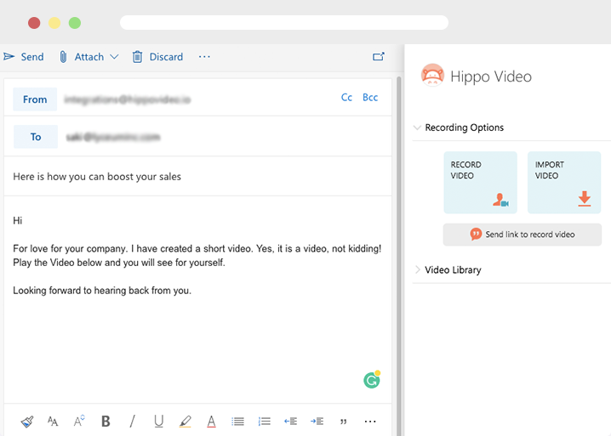The image size is (611, 436).
Task: Toggle italic formatting
Action: 132,421
